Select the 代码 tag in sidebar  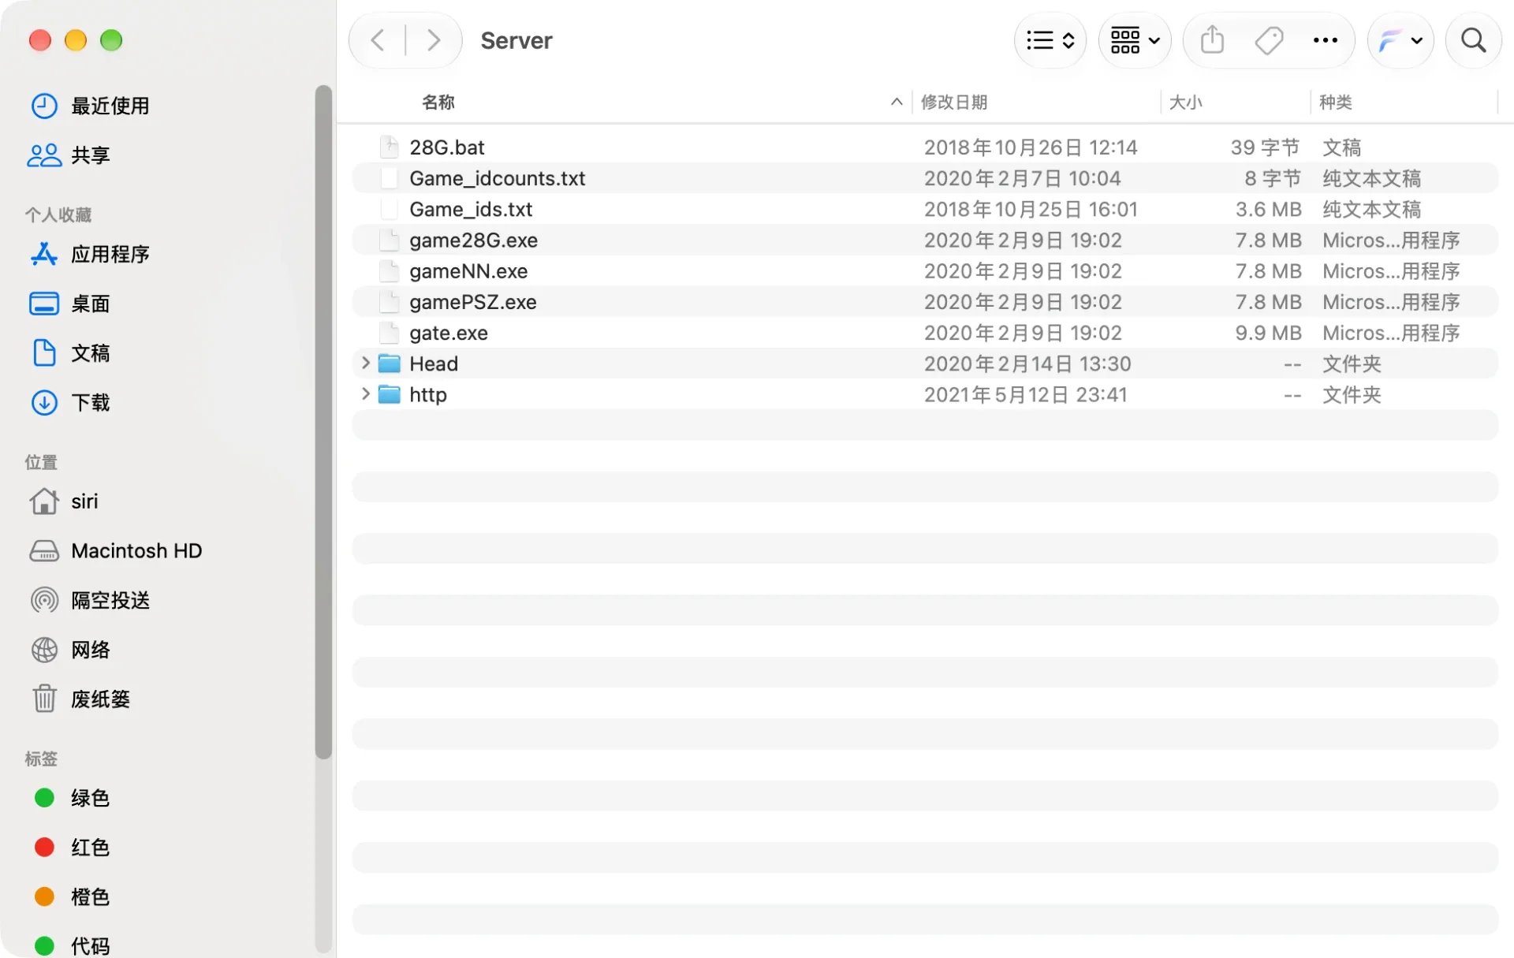pos(72,945)
